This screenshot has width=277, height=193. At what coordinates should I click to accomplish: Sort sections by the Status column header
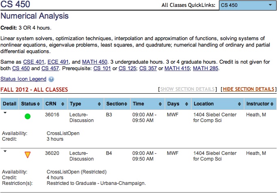[30, 104]
